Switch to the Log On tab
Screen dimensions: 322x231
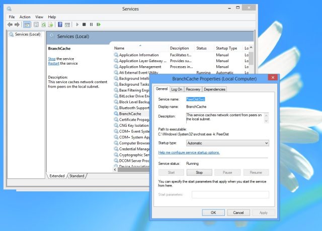[x=177, y=89]
